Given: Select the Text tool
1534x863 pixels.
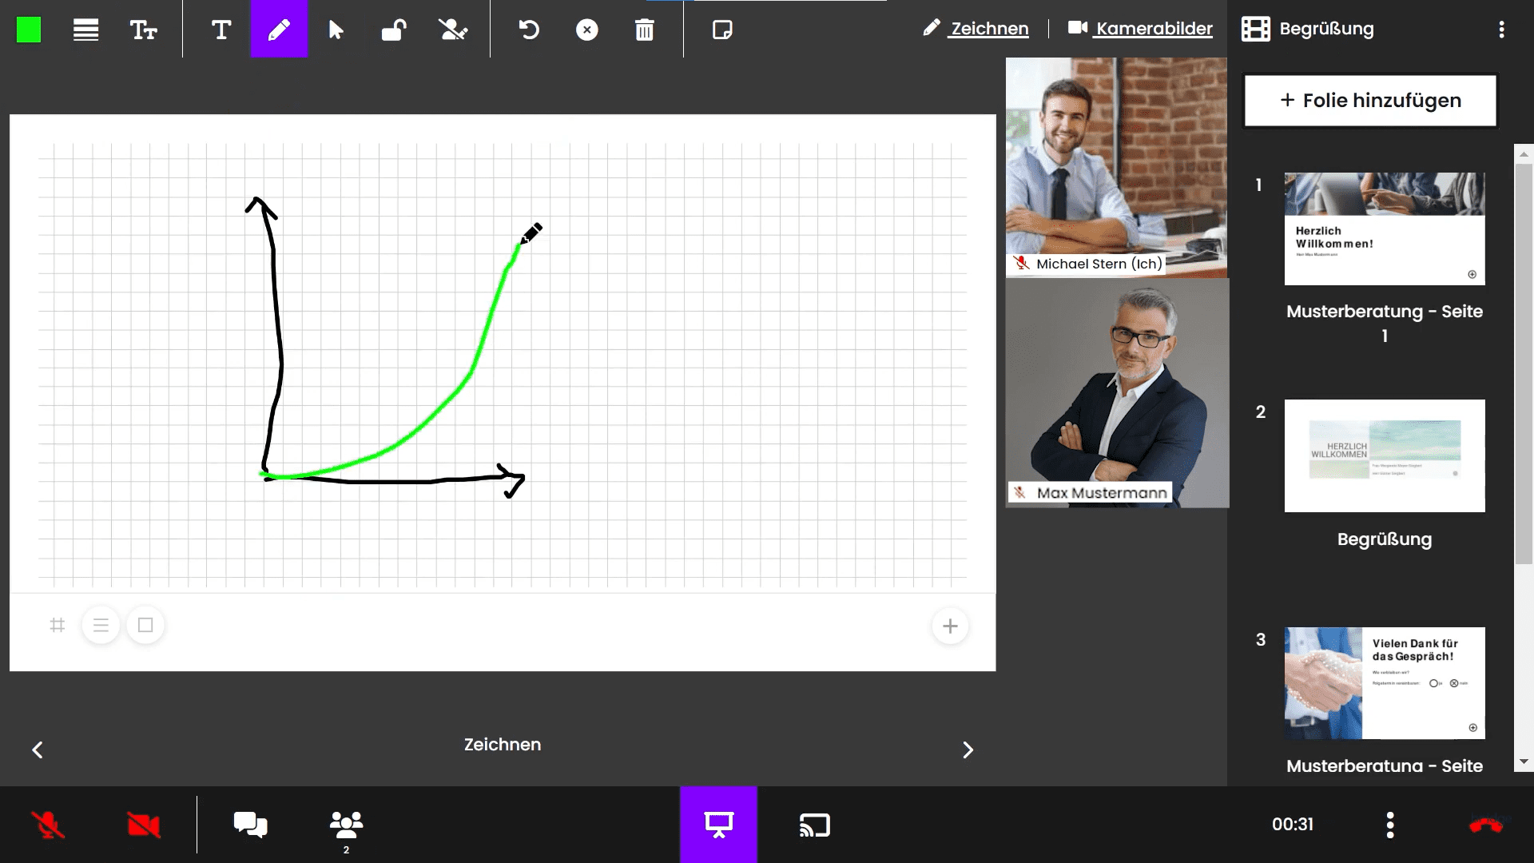Looking at the screenshot, I should pos(221,30).
